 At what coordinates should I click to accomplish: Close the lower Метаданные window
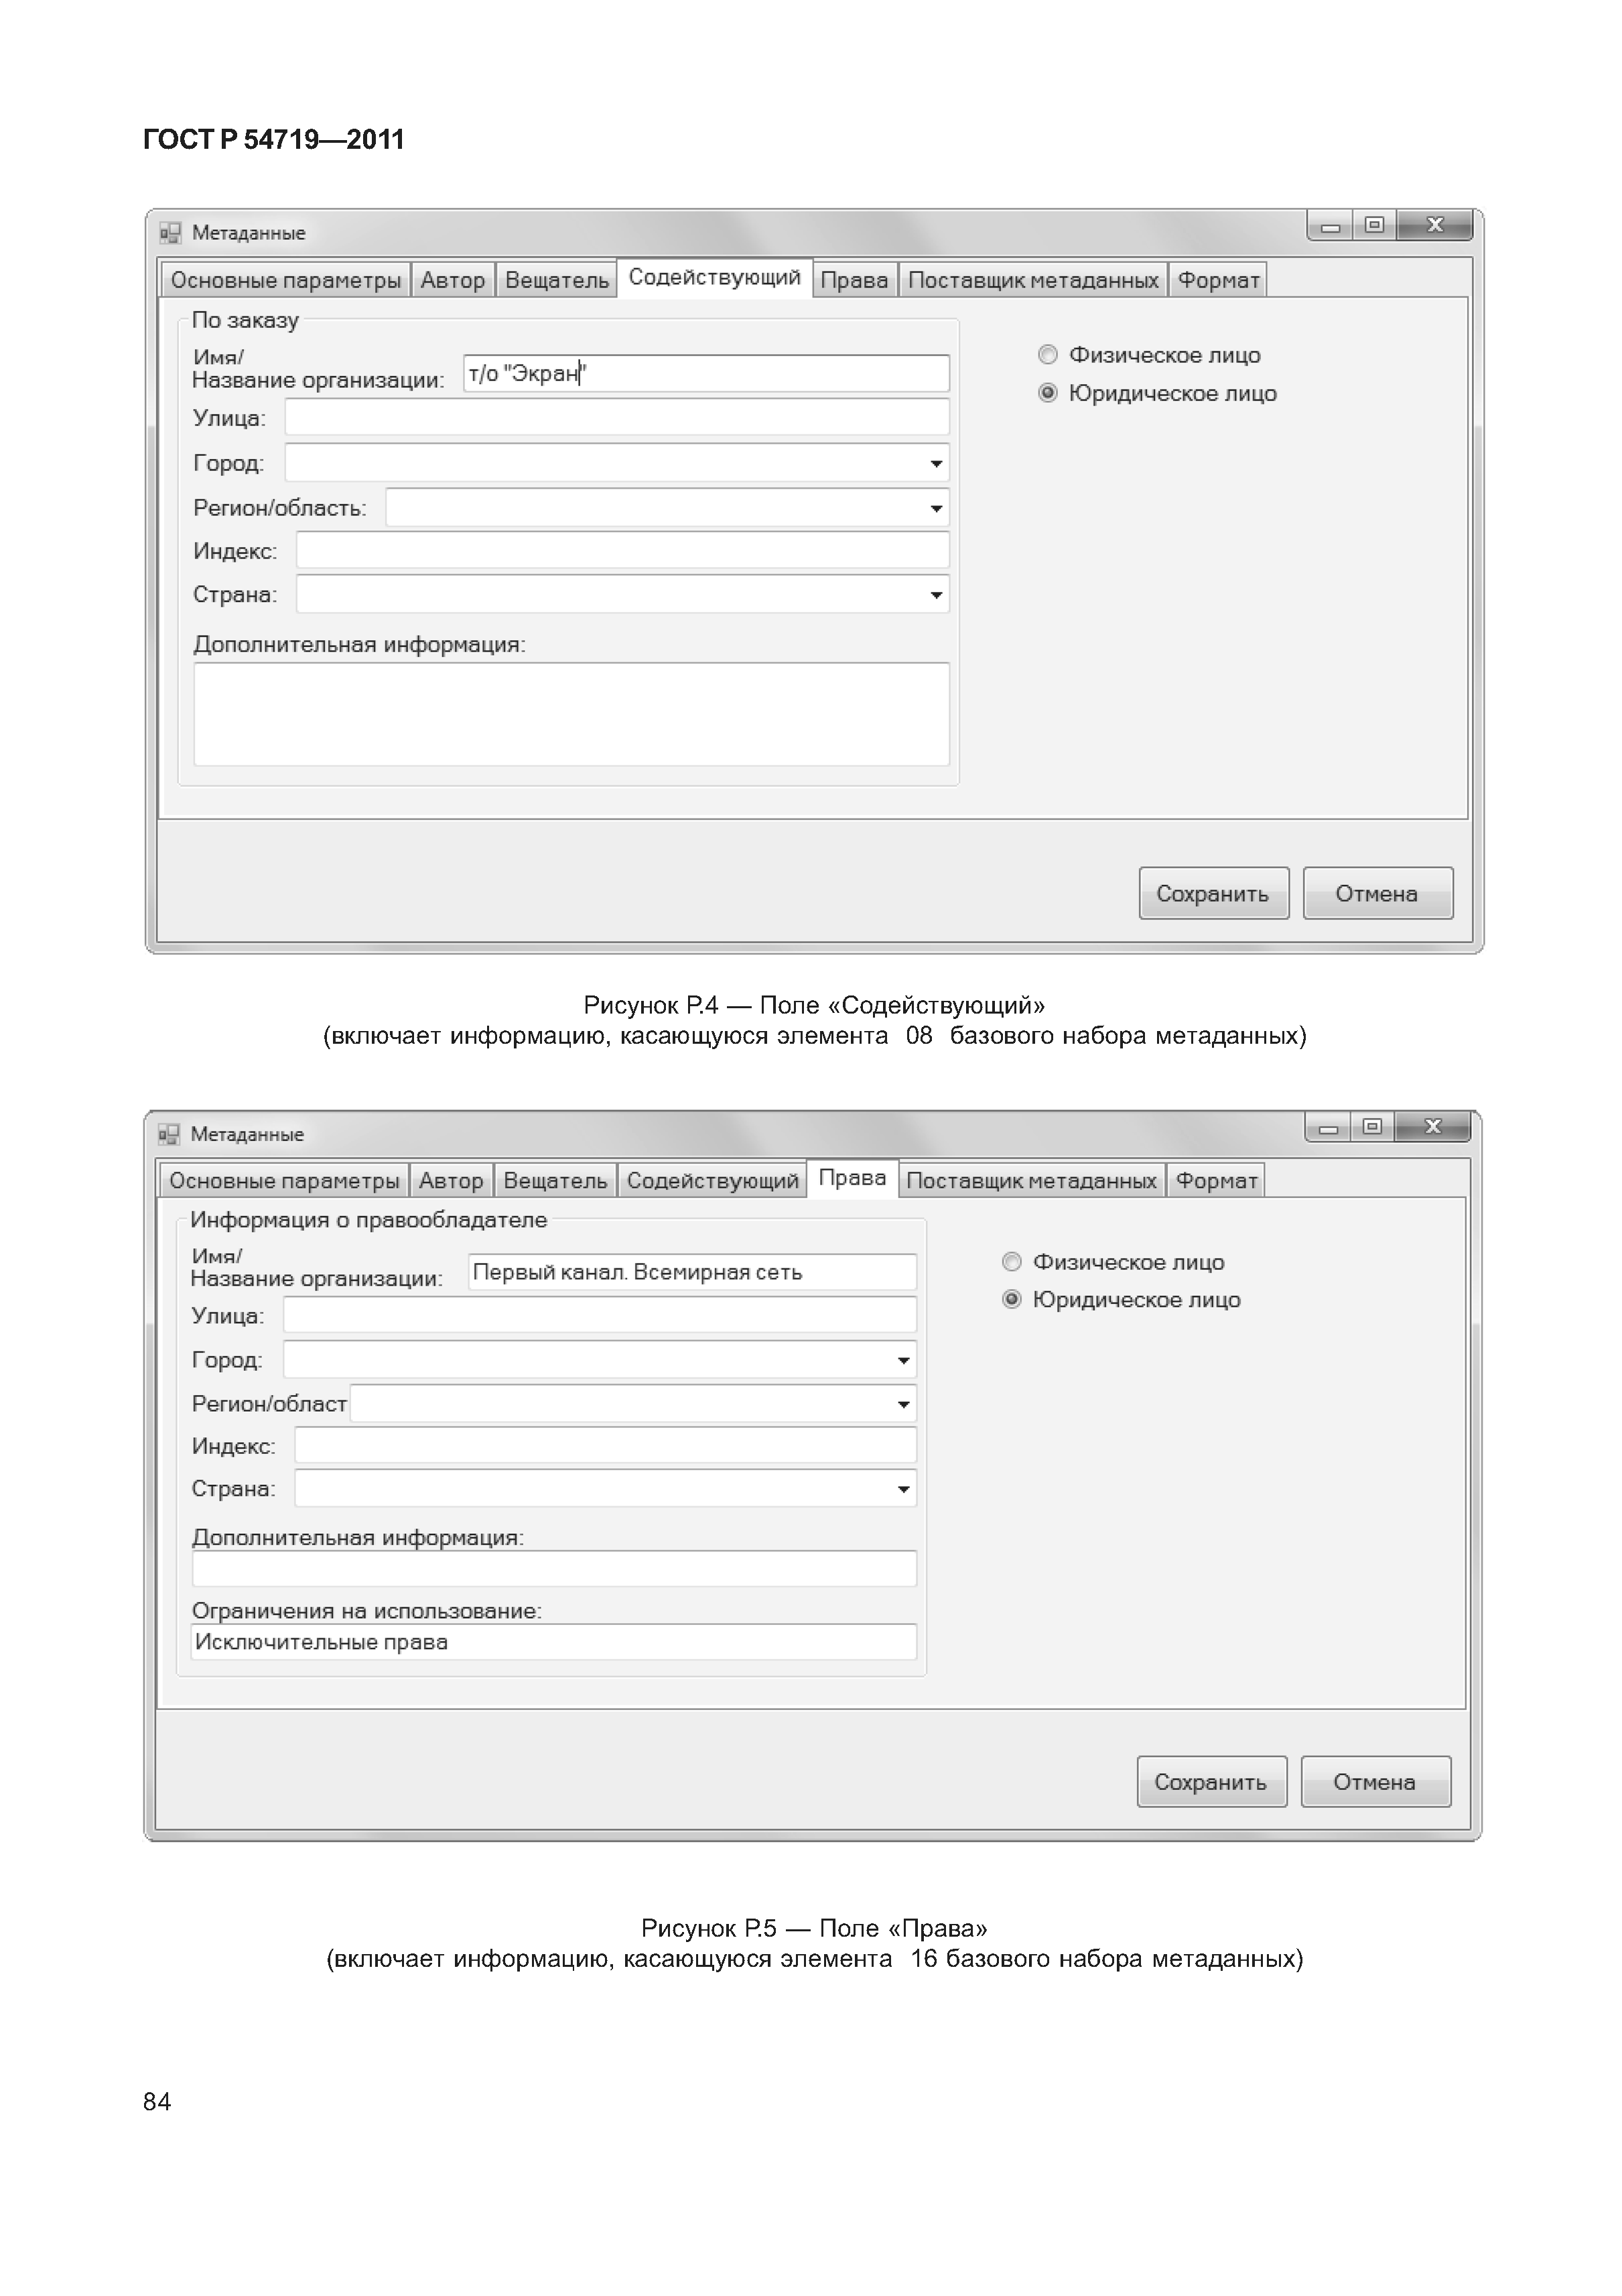point(1433,1128)
